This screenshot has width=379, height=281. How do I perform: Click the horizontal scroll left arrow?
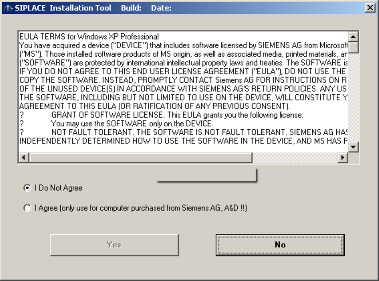click(x=24, y=158)
